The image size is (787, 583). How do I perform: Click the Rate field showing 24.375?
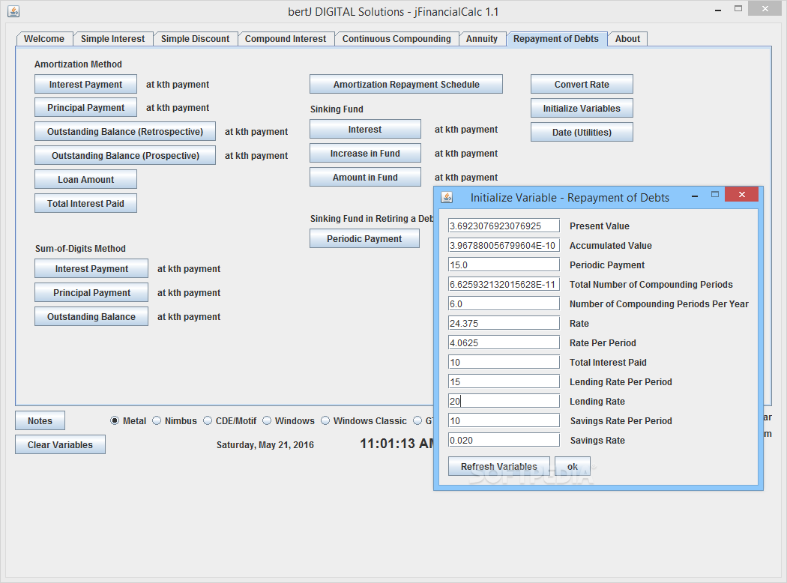[x=504, y=324]
